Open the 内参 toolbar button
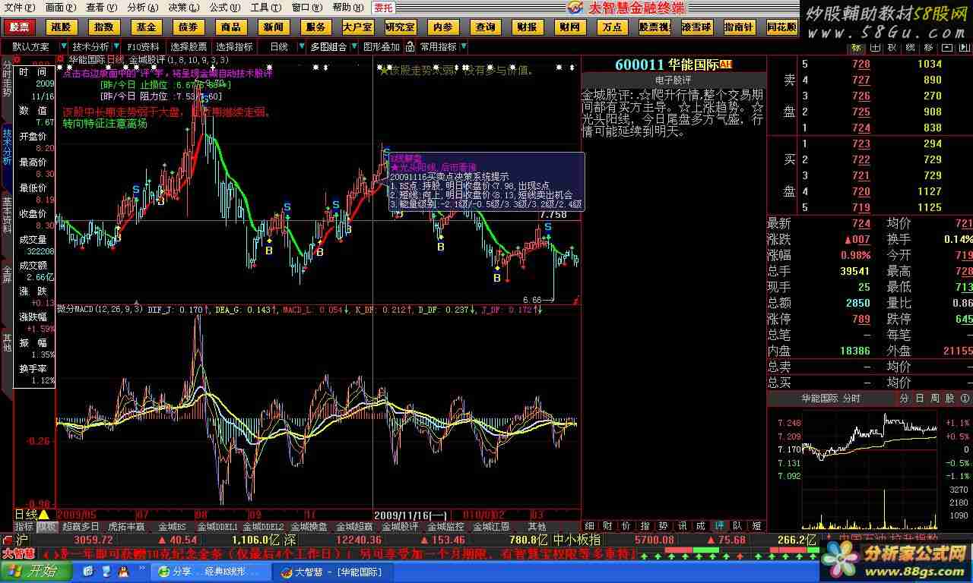Image resolution: width=973 pixels, height=583 pixels. (x=442, y=27)
